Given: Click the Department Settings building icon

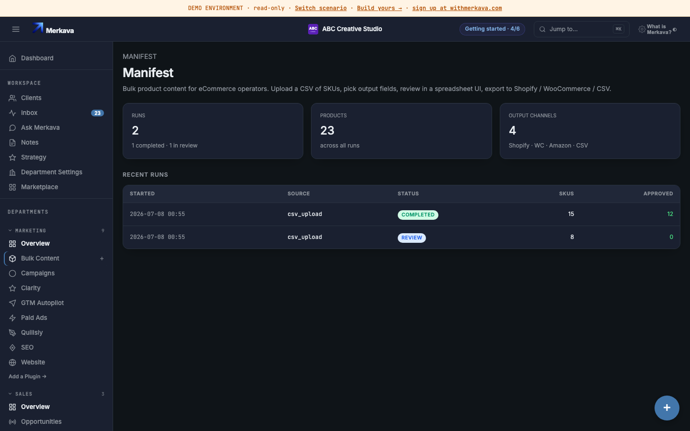Looking at the screenshot, I should pyautogui.click(x=12, y=172).
